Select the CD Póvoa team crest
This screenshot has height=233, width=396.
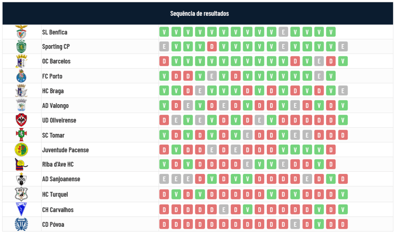pos(21,225)
